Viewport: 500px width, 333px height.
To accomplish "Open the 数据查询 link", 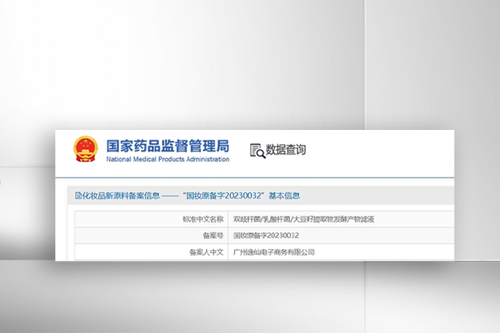I will pyautogui.click(x=286, y=150).
